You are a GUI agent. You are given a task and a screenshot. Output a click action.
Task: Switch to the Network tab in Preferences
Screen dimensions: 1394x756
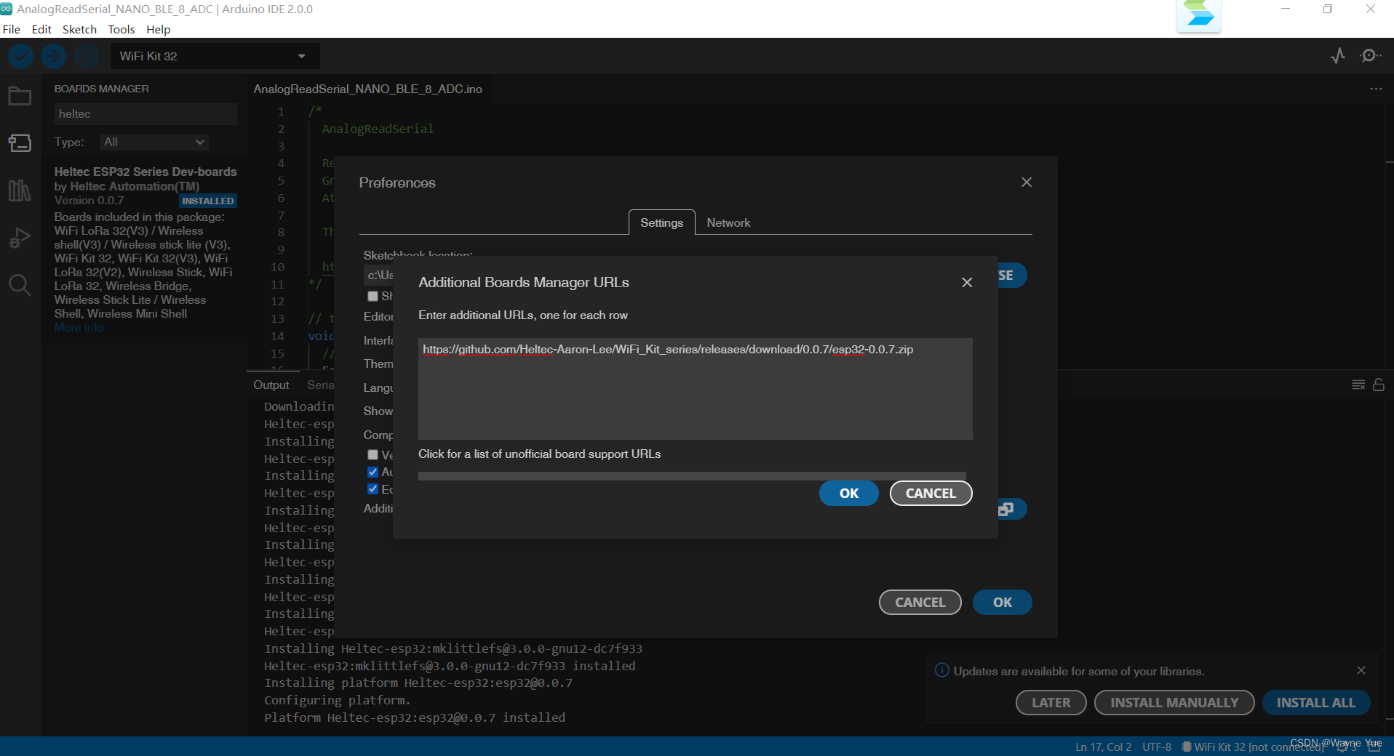pyautogui.click(x=728, y=222)
